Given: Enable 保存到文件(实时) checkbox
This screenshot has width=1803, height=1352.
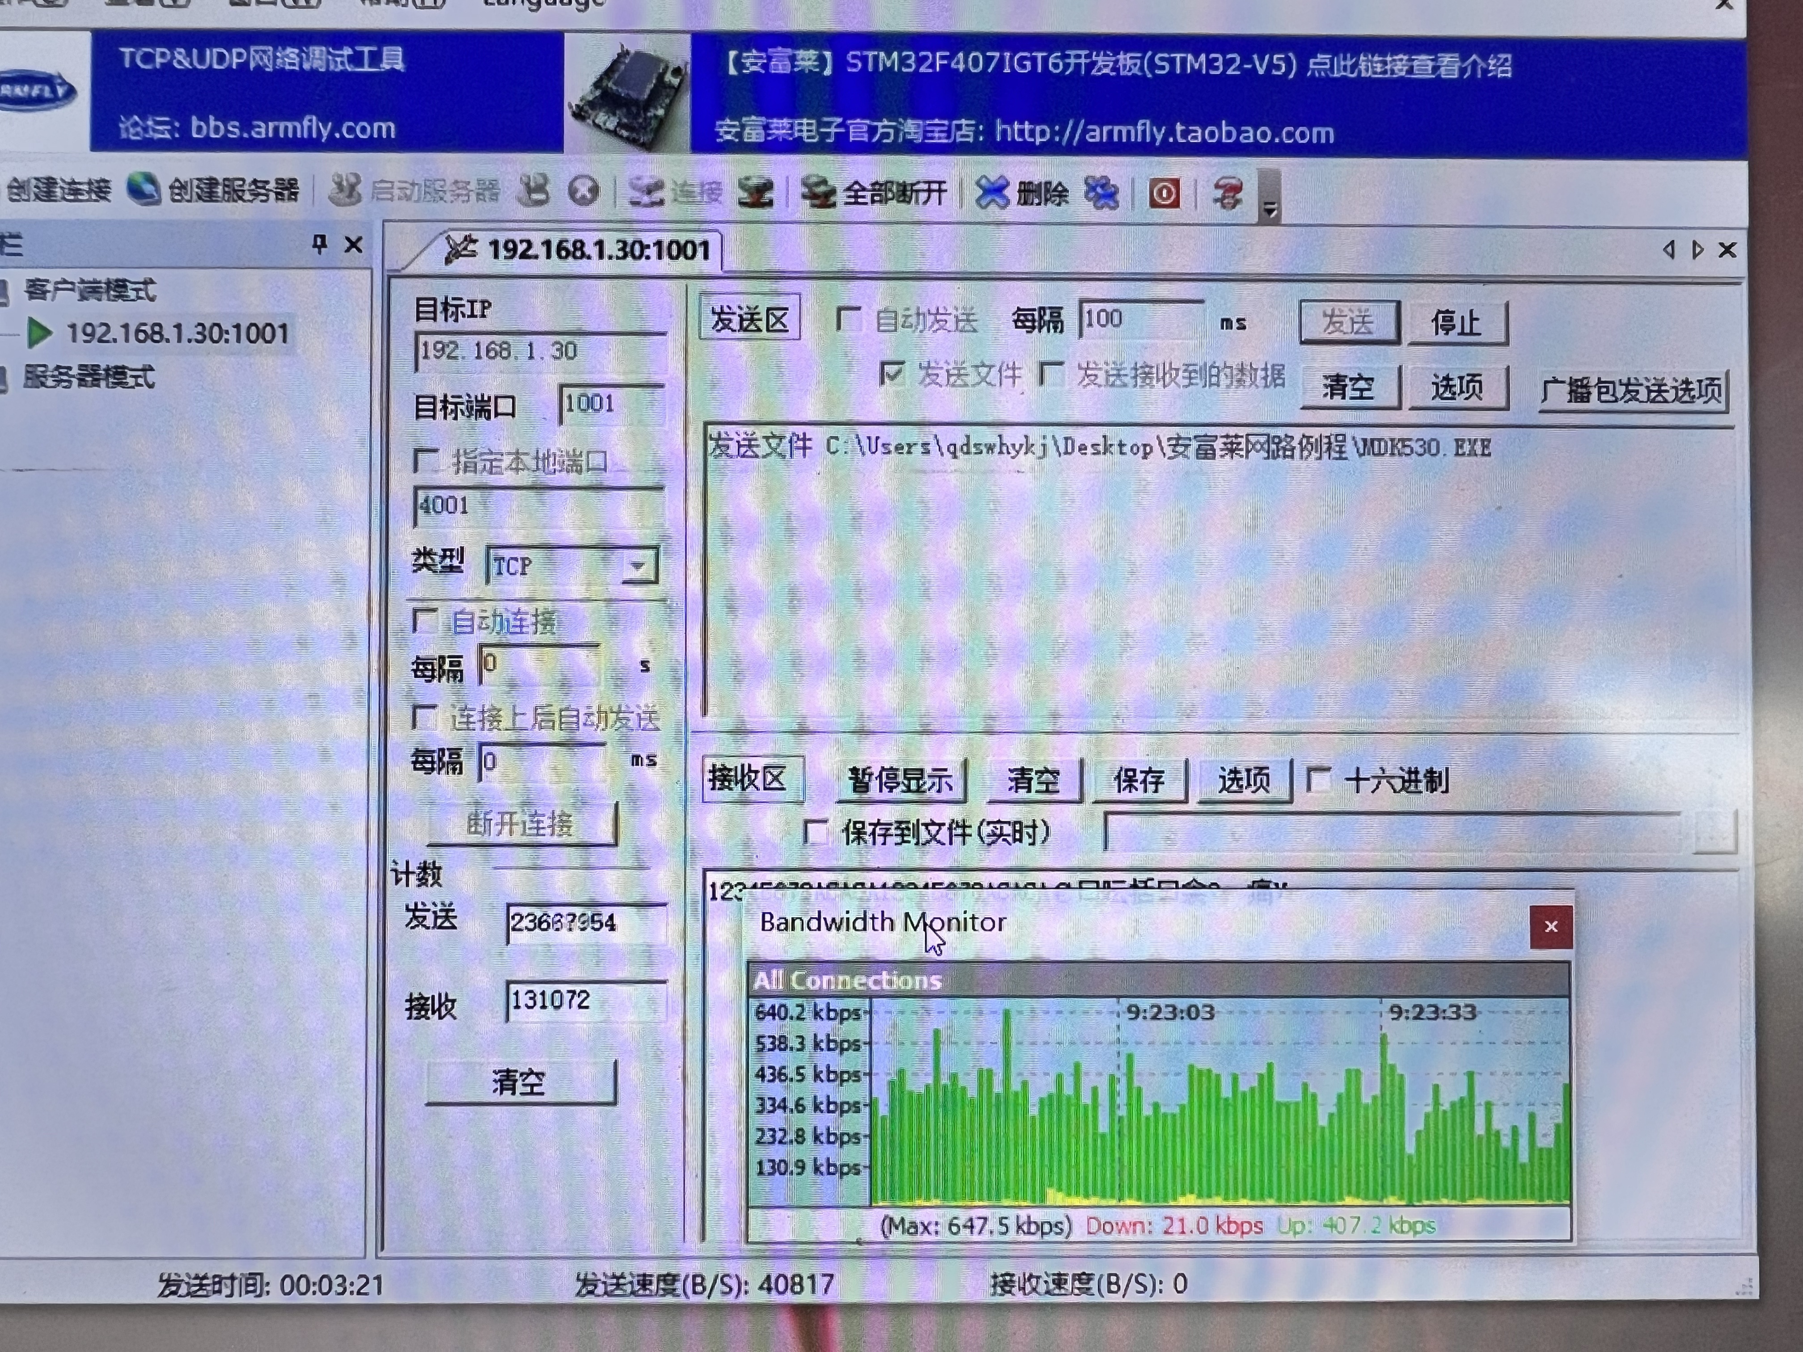Looking at the screenshot, I should click(815, 832).
